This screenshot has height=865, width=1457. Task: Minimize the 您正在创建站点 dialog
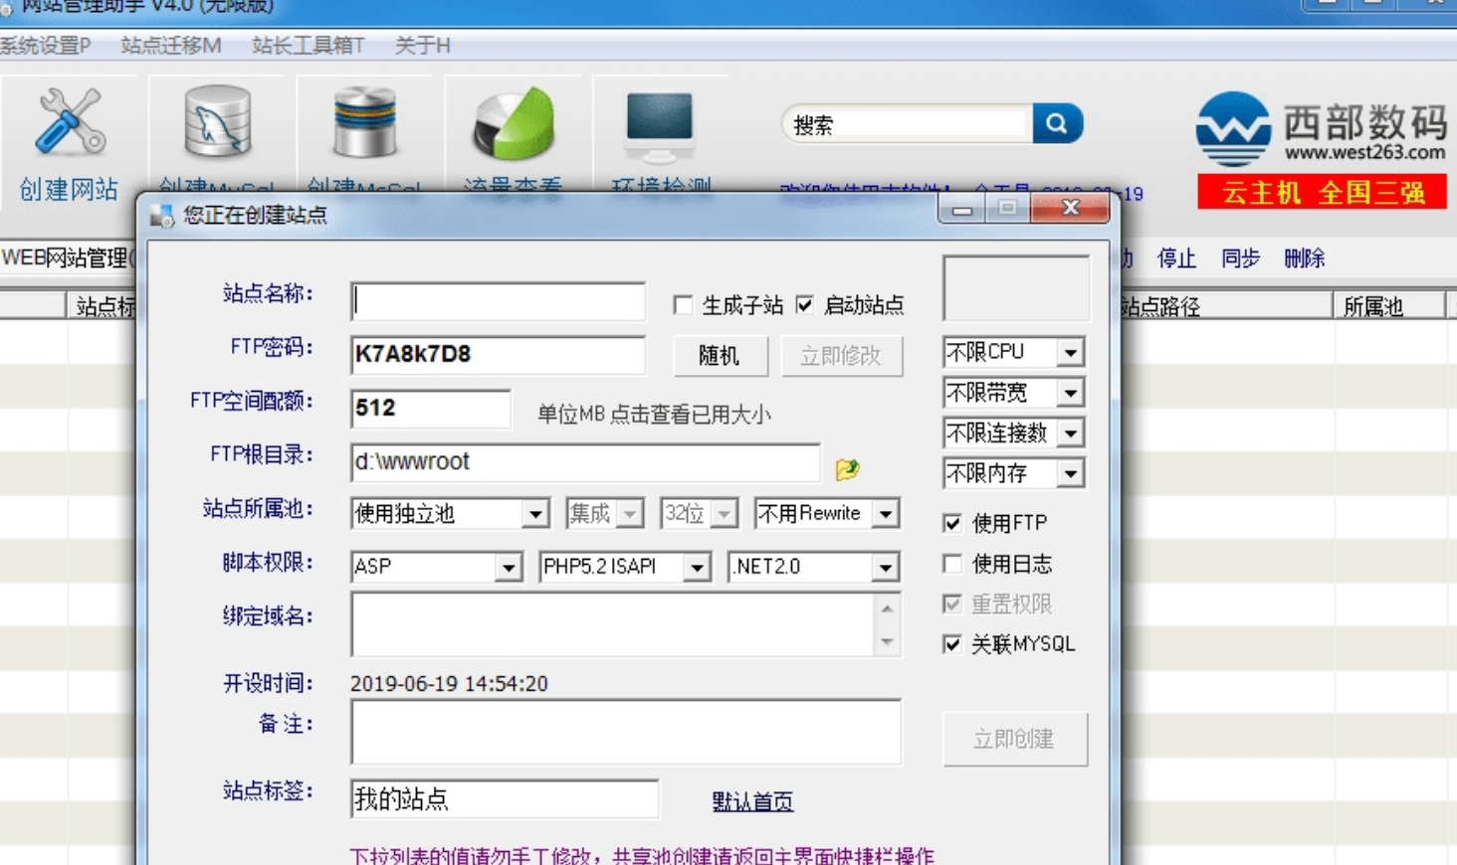[961, 208]
